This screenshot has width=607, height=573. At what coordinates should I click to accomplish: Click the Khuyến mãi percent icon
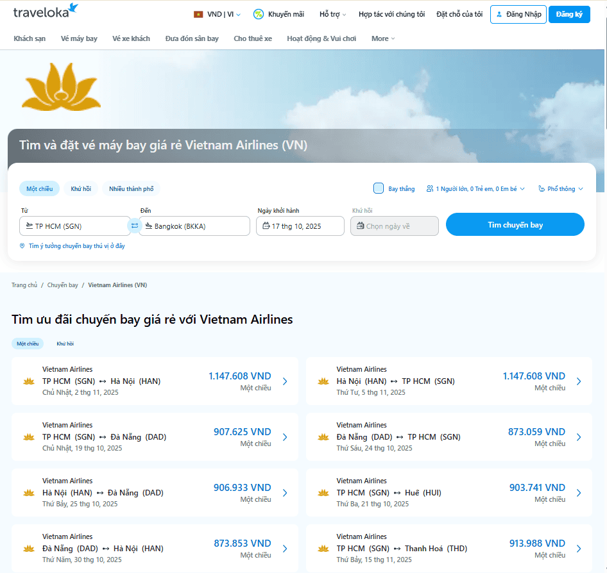[x=259, y=14]
